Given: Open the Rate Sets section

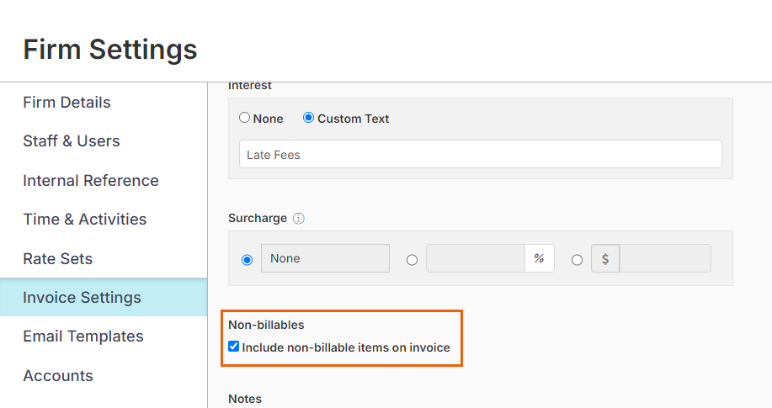Looking at the screenshot, I should 57,259.
